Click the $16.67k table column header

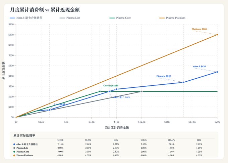(x=171, y=140)
